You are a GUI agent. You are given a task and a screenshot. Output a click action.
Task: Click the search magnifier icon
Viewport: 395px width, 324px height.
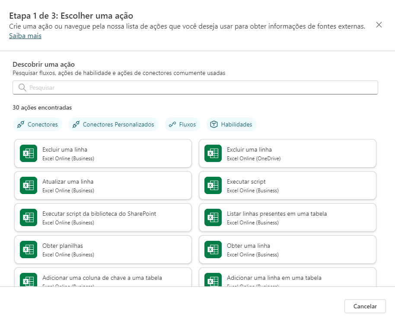click(22, 87)
